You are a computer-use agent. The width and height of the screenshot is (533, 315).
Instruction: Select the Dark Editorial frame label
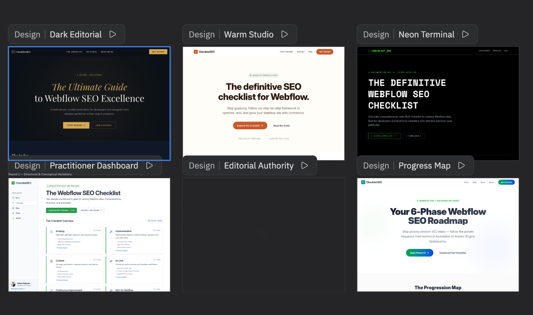[x=76, y=35]
